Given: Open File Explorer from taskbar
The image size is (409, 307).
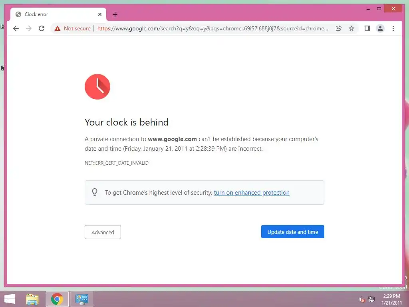Looking at the screenshot, I should 32,299.
